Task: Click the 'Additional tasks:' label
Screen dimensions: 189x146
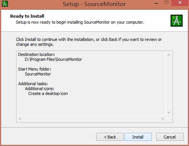Action: 33,84
